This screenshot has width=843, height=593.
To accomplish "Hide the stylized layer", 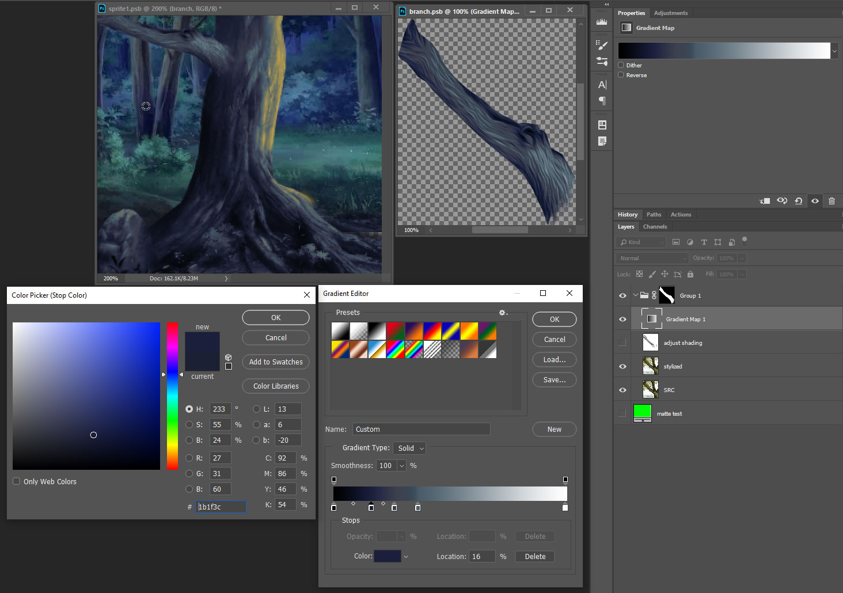I will click(622, 366).
